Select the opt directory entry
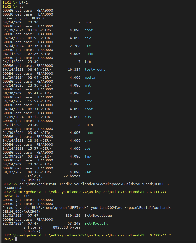196x243 pixels. click(x=87, y=93)
